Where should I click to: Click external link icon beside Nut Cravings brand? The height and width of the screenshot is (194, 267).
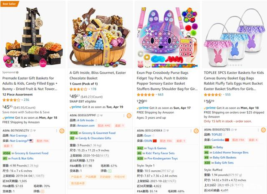click(x=29, y=136)
